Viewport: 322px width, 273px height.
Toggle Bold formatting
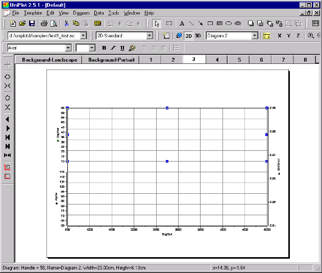click(x=104, y=48)
